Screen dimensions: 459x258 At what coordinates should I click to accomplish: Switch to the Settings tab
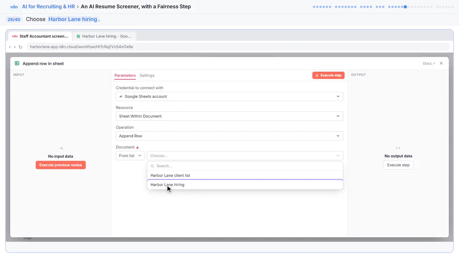pyautogui.click(x=147, y=75)
